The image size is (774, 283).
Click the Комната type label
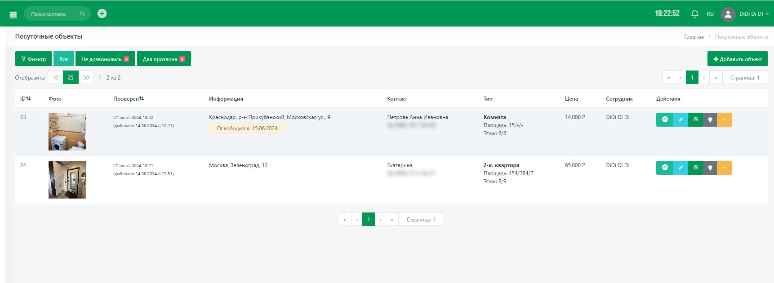tap(495, 117)
